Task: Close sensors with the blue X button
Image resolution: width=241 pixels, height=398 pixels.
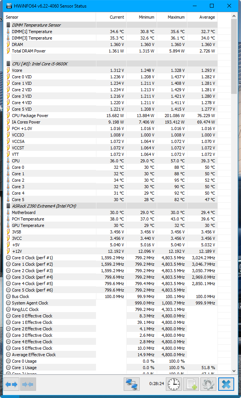Action: click(x=226, y=384)
